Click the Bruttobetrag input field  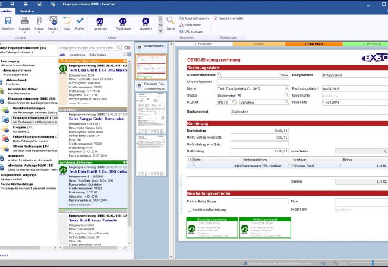coord(259,131)
